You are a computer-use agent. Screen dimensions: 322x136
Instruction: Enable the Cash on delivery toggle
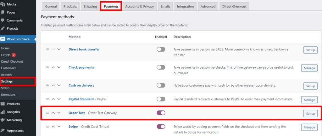pos(161,85)
